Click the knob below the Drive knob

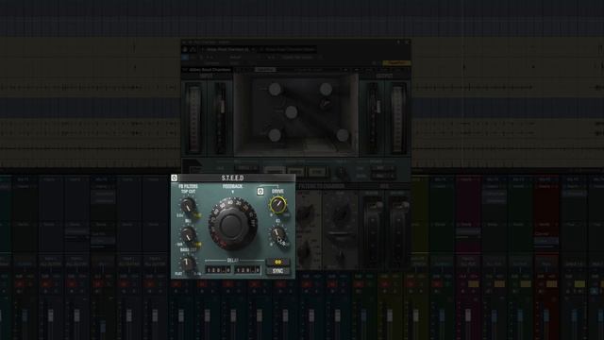pyautogui.click(x=277, y=233)
